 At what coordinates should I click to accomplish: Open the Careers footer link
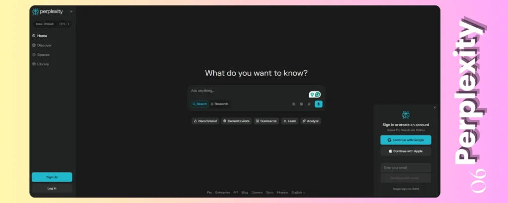click(257, 192)
